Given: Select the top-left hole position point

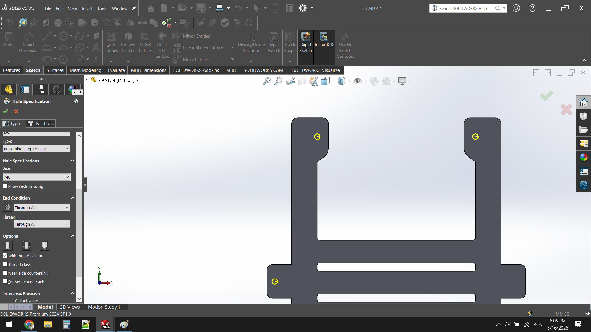Looking at the screenshot, I should pyautogui.click(x=317, y=136).
